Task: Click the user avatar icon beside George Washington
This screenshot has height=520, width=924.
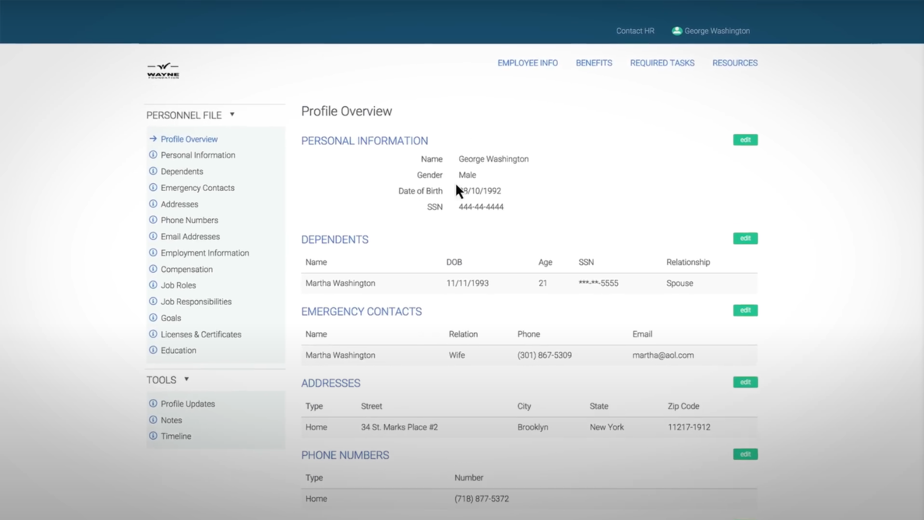Action: coord(677,31)
